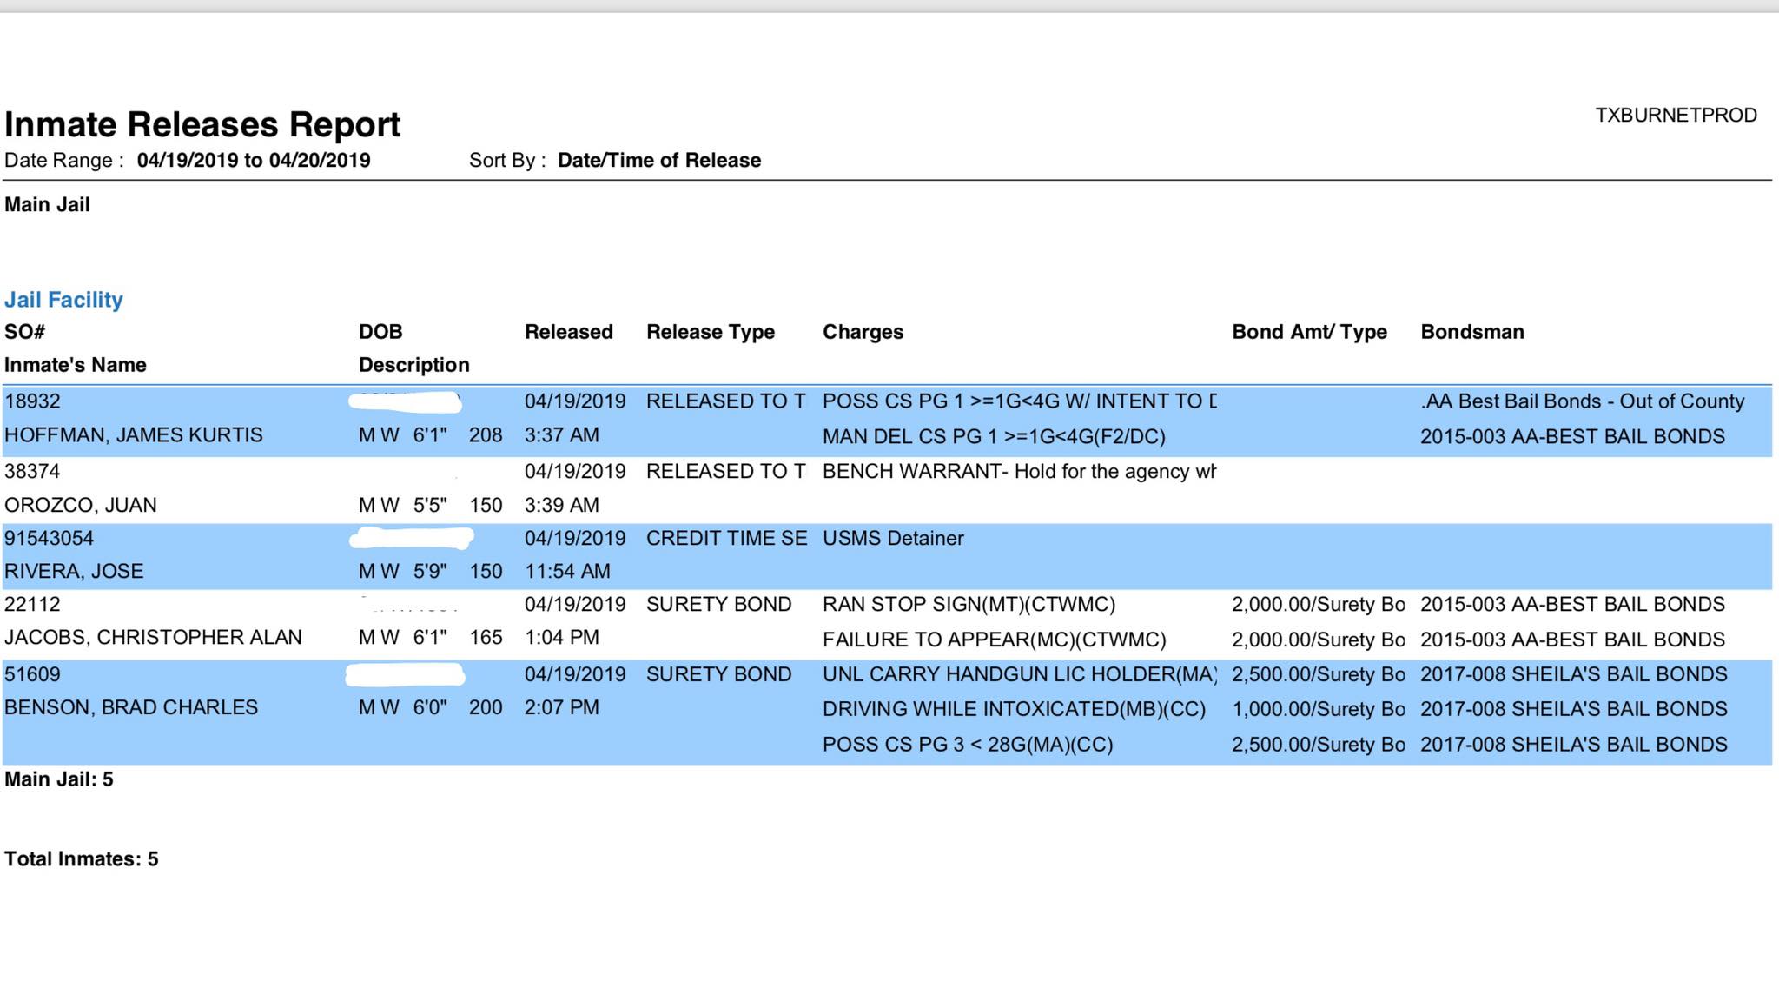This screenshot has height=1001, width=1779.
Task: Click the Inmate Releases Report title
Action: click(202, 124)
